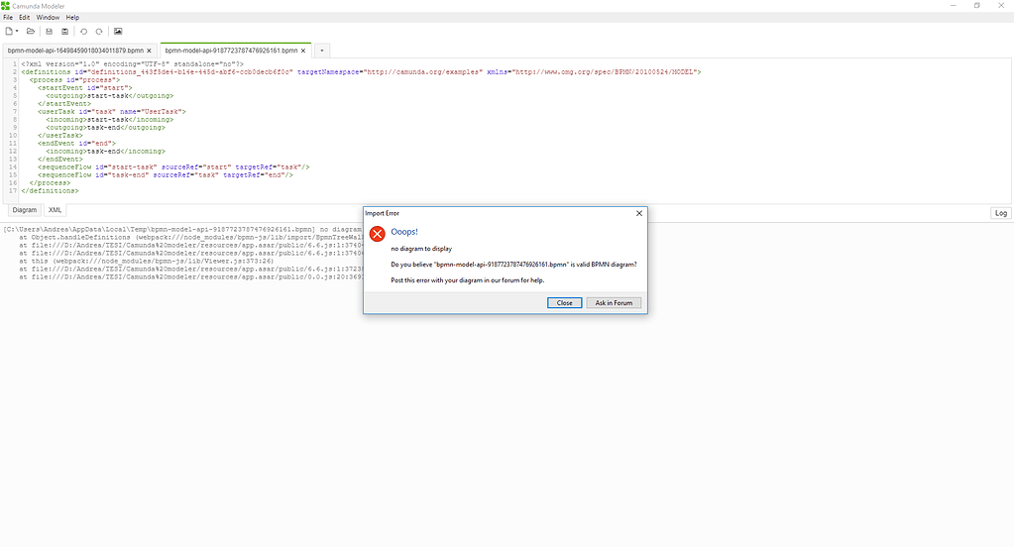
Task: Open the Help menu
Action: click(x=72, y=18)
